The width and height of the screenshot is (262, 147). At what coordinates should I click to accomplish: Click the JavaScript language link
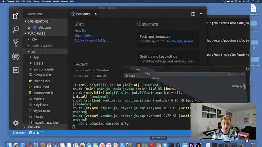point(174,41)
